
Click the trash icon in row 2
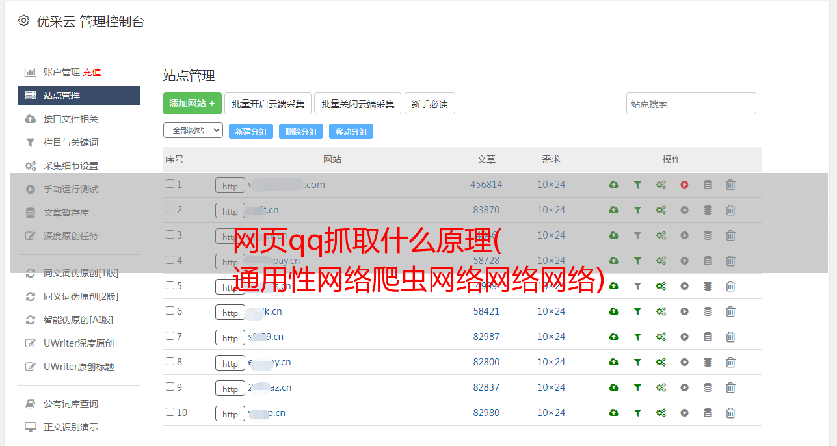coord(730,210)
